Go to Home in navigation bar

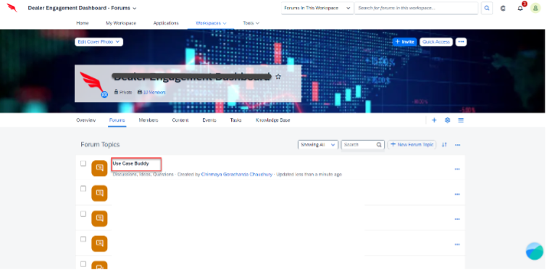(83, 23)
